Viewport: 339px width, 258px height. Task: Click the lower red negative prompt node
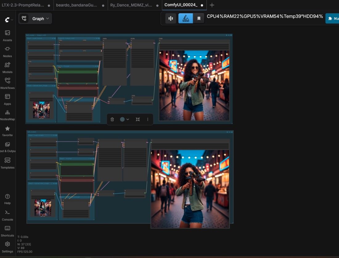[x=77, y=186]
